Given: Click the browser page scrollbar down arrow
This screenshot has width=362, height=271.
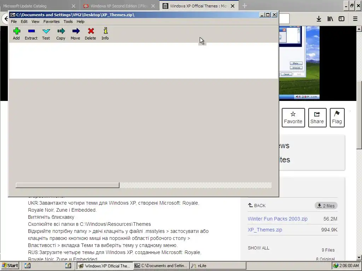Looking at the screenshot, I should click(x=359, y=258).
